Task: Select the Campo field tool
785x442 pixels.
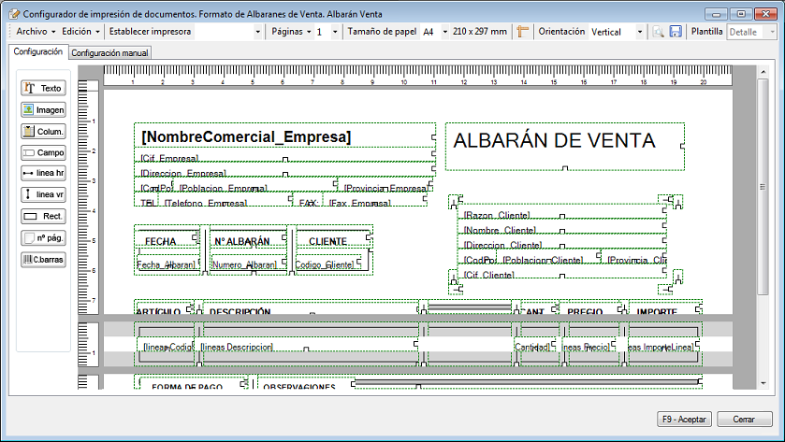Action: click(43, 152)
